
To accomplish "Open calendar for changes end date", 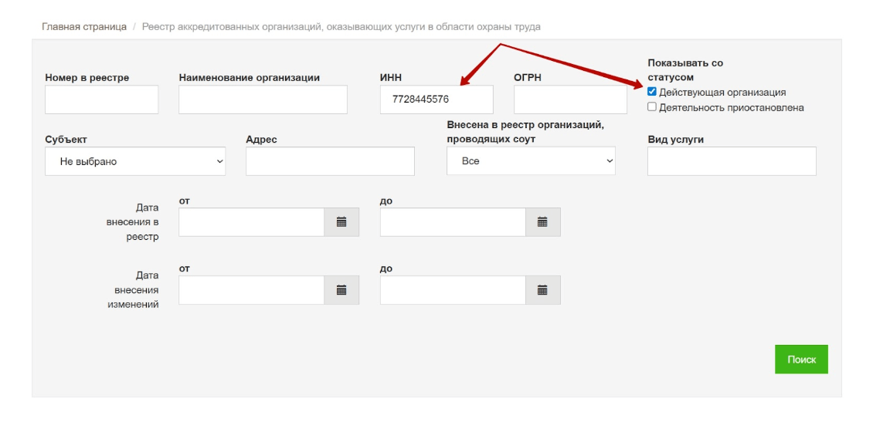I will pyautogui.click(x=542, y=290).
